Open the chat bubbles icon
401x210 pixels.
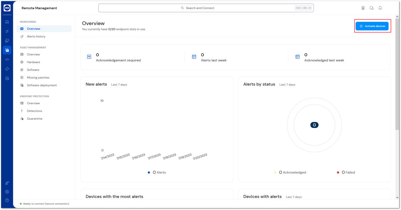click(x=372, y=8)
